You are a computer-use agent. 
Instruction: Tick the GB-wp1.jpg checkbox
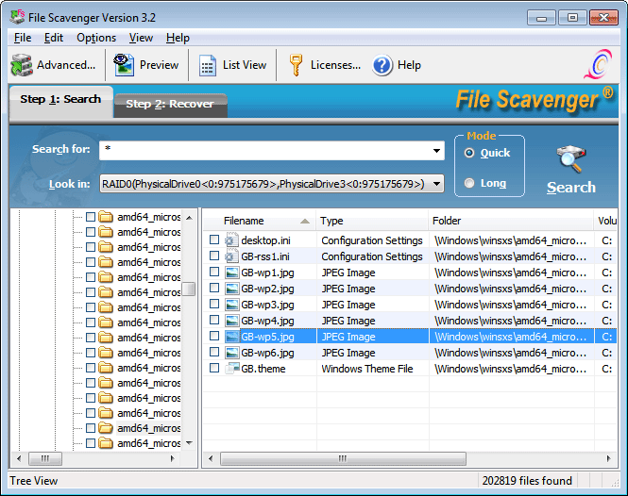pos(214,272)
